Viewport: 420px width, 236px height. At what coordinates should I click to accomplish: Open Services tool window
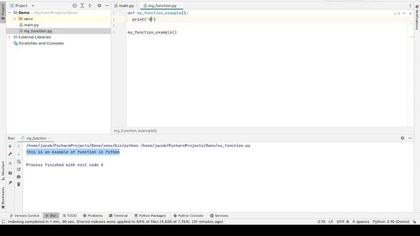[x=219, y=216]
